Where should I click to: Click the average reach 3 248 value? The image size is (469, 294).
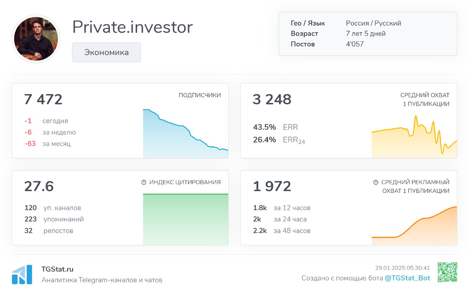272,100
